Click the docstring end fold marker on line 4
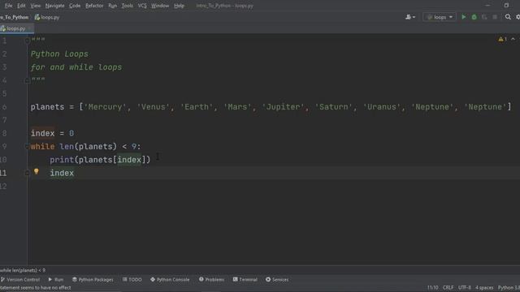The width and height of the screenshot is (520, 292). [28, 80]
